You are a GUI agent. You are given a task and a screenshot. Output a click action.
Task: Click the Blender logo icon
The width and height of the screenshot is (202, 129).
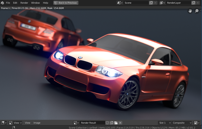click(x=2, y=3)
